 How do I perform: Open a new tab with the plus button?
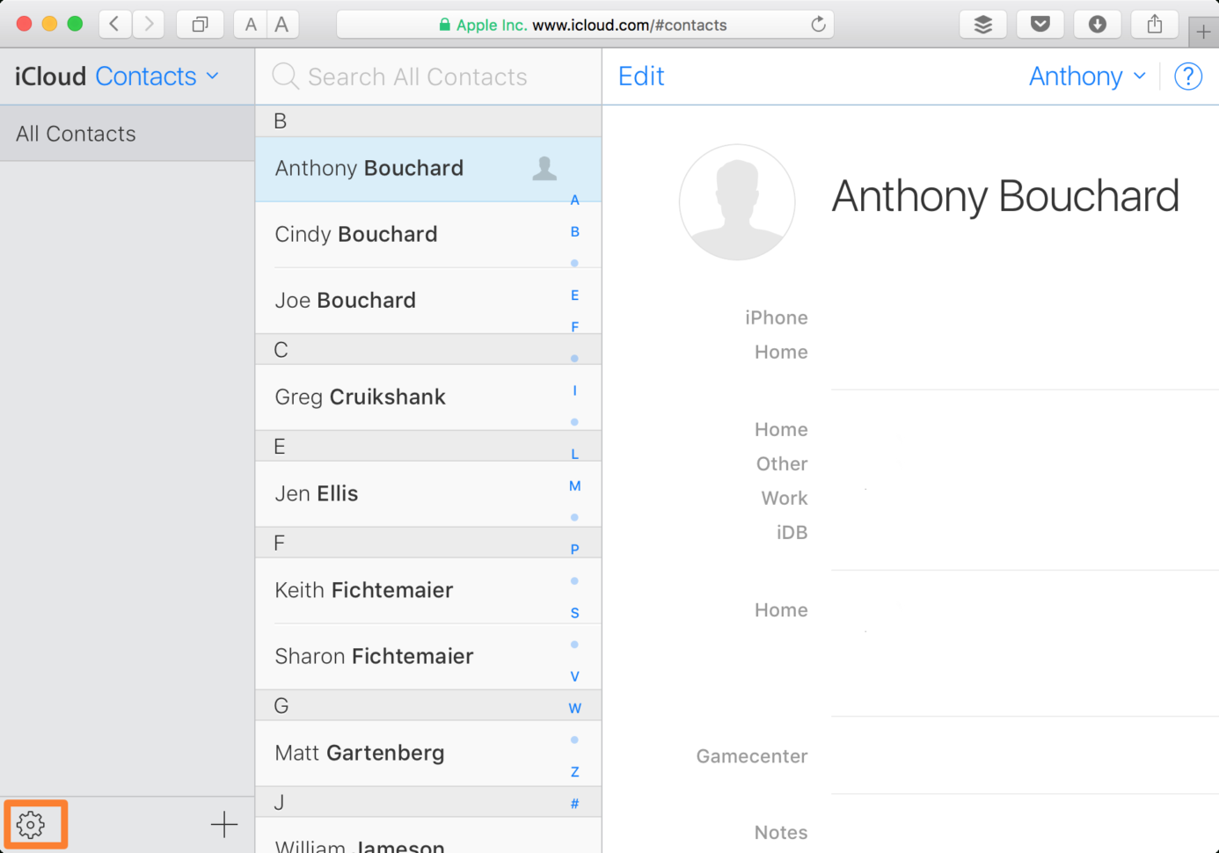tap(1202, 33)
